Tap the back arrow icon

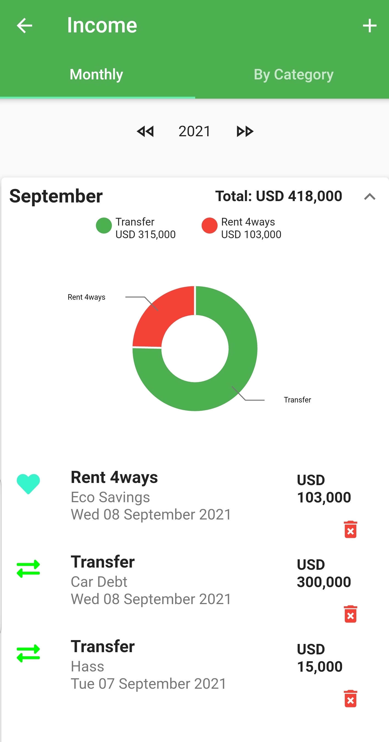point(24,26)
